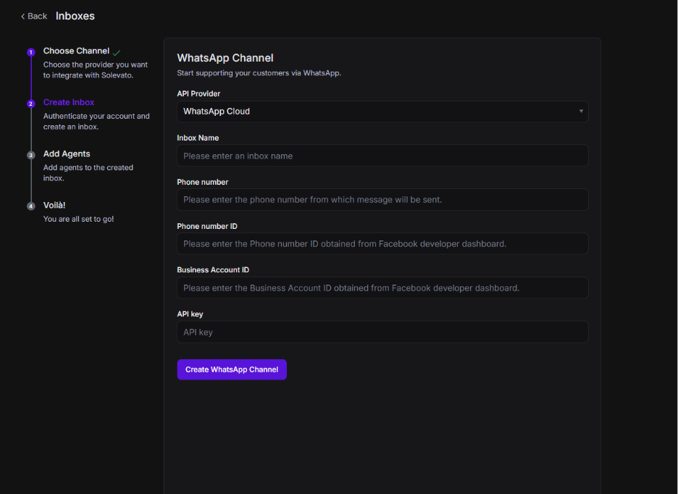Click the 'Business Account ID' field label
Viewport: 678px width, 494px height.
click(x=213, y=270)
